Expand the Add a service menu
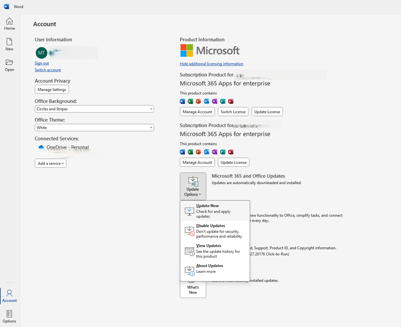Screen dimensions: 401x327 tap(51, 163)
